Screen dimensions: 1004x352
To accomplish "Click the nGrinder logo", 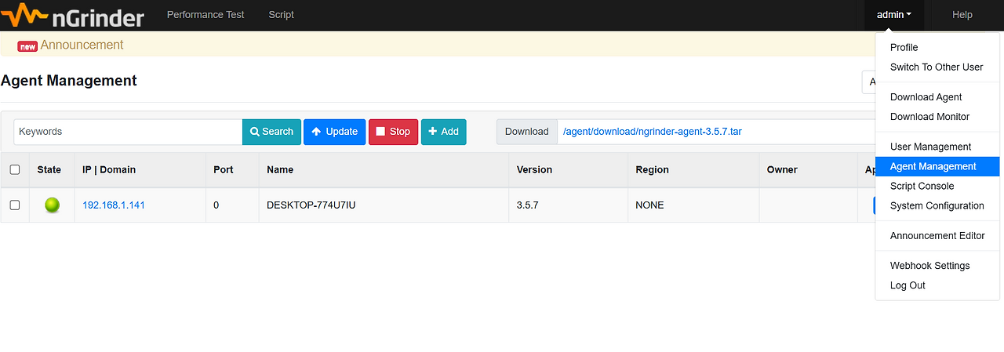I will (x=72, y=15).
